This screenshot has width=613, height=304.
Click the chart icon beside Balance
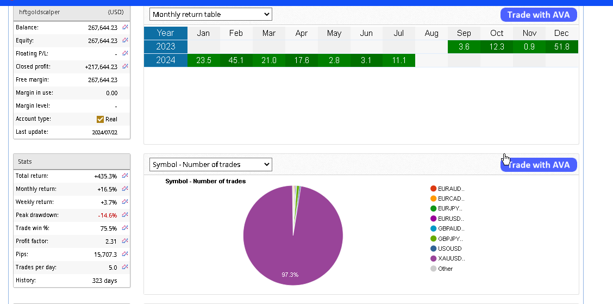[125, 27]
